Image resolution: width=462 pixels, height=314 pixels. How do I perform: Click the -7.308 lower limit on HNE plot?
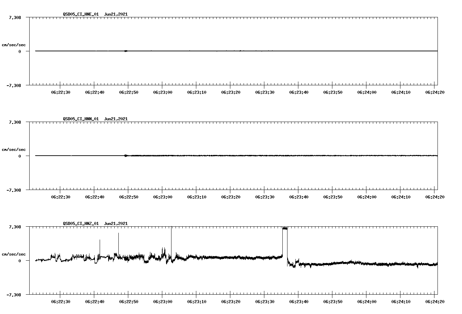[x=14, y=86]
